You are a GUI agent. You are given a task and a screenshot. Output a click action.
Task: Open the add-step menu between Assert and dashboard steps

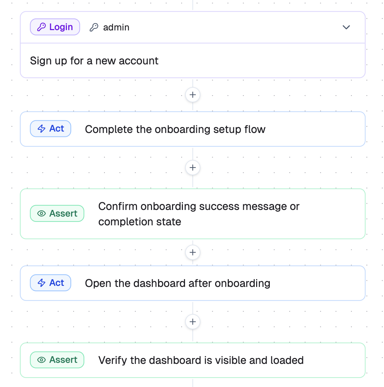coord(192,252)
